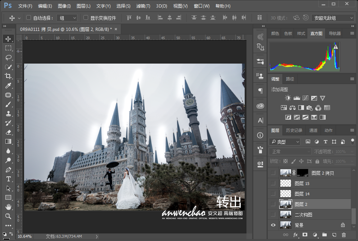This screenshot has height=241, width=358.
Task: Open the 类型 layer filter dropdown
Action: [285, 142]
